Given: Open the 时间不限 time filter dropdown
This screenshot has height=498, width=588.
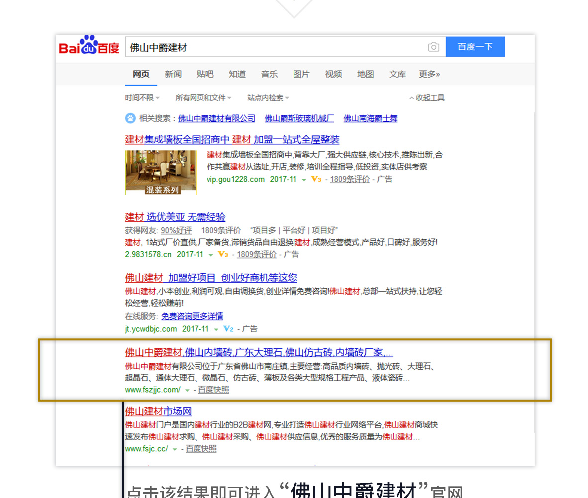Looking at the screenshot, I should click(x=142, y=98).
